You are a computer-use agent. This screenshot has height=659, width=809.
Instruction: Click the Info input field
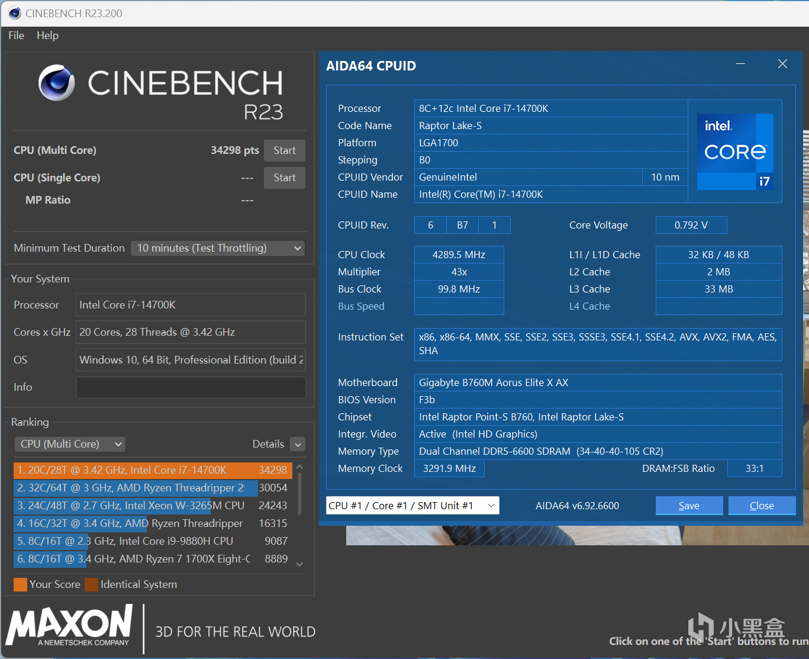(x=191, y=387)
